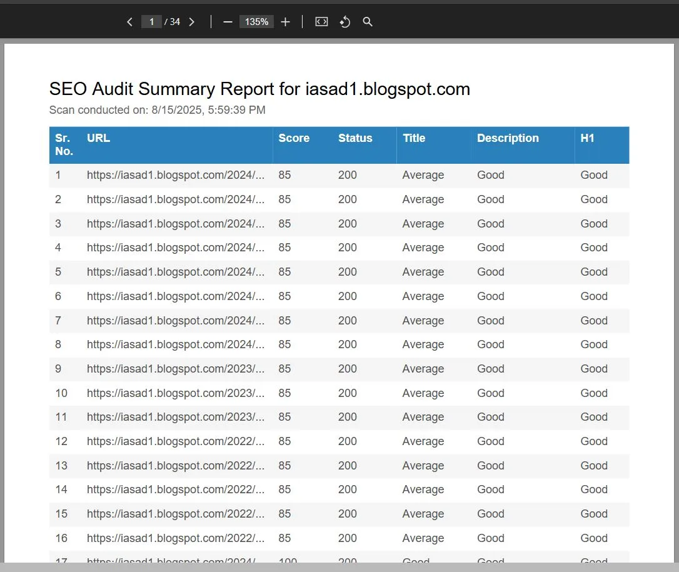The height and width of the screenshot is (572, 679).
Task: Advance to the next page with the right chevron
Action: coord(192,21)
